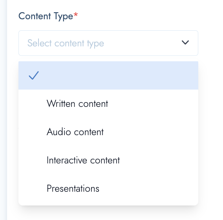Click the Select content type placeholder text
223x220 pixels.
click(66, 43)
